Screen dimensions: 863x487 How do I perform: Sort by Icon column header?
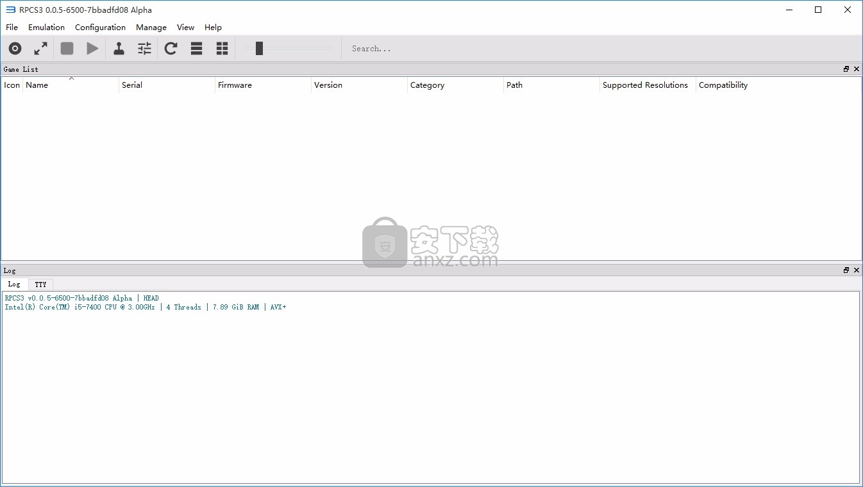coord(12,85)
